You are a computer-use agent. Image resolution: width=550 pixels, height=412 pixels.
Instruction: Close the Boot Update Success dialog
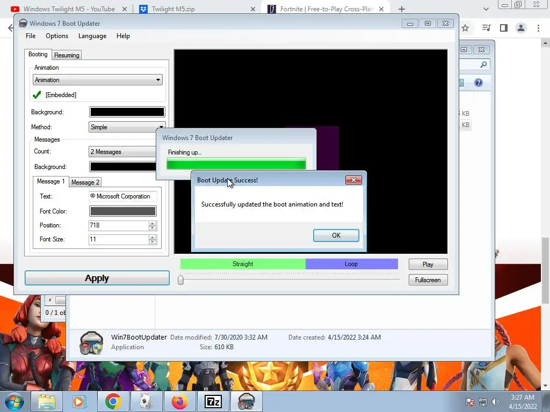353,180
